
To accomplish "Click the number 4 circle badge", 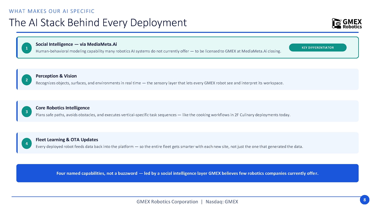I will coord(27,143).
